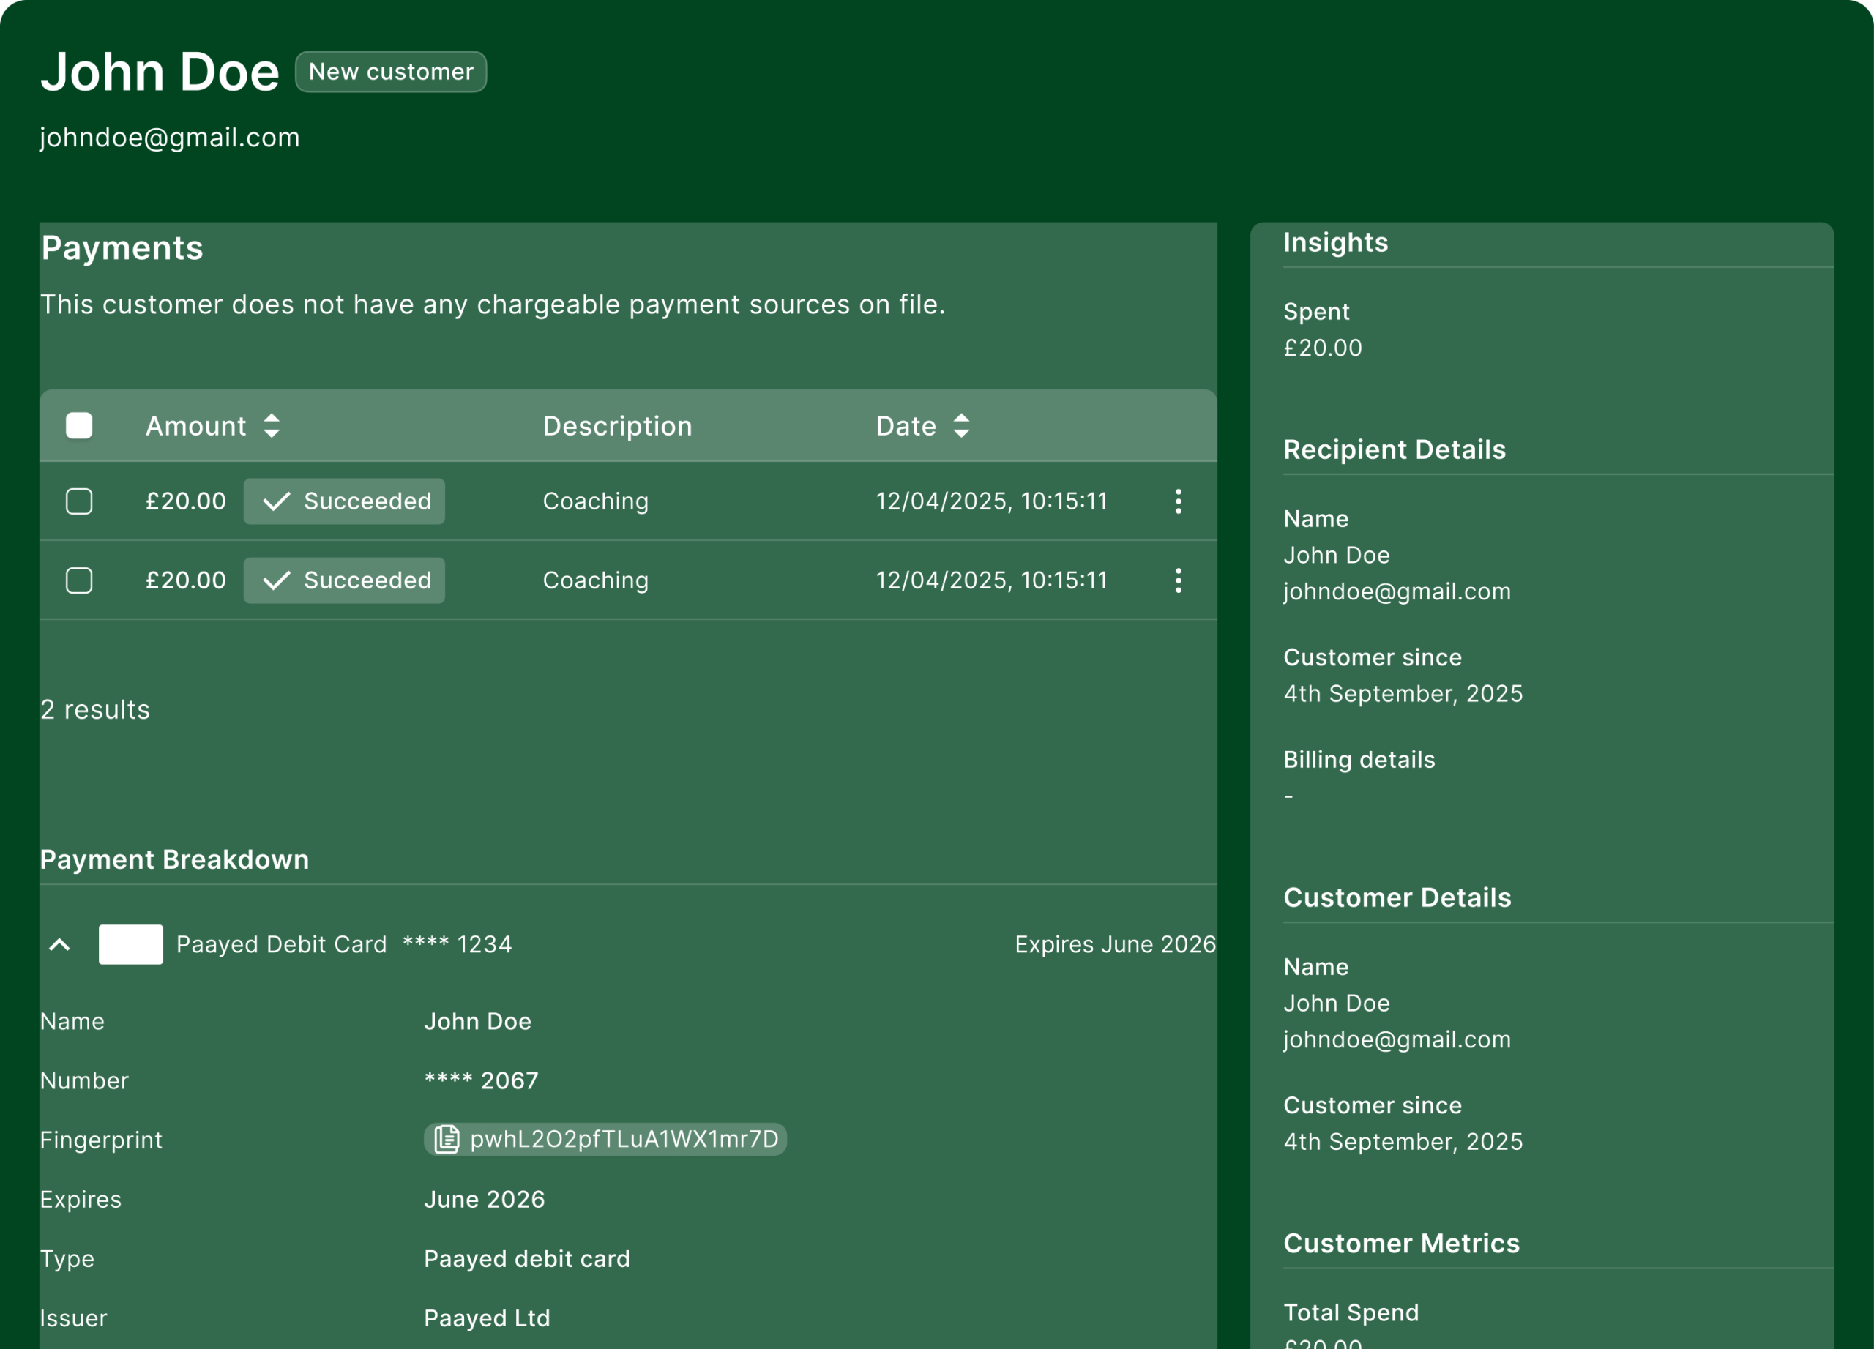Screen dimensions: 1874x1349
Task: Sort payments by Date using the sort arrows
Action: (961, 426)
